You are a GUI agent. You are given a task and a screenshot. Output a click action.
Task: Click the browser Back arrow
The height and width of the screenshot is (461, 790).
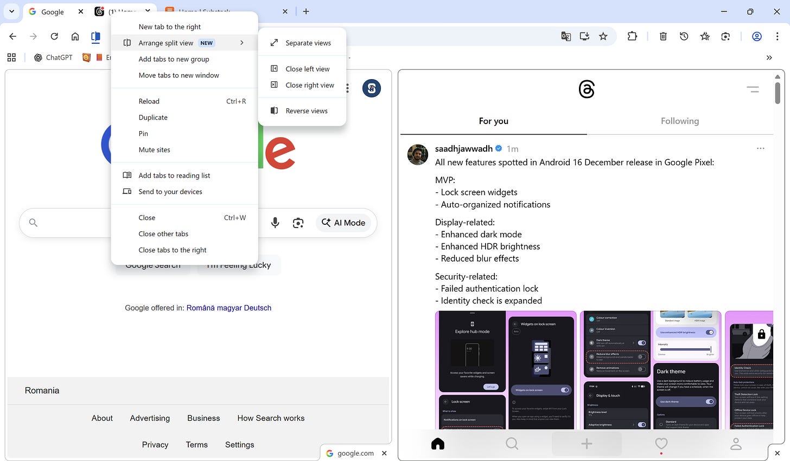click(13, 36)
